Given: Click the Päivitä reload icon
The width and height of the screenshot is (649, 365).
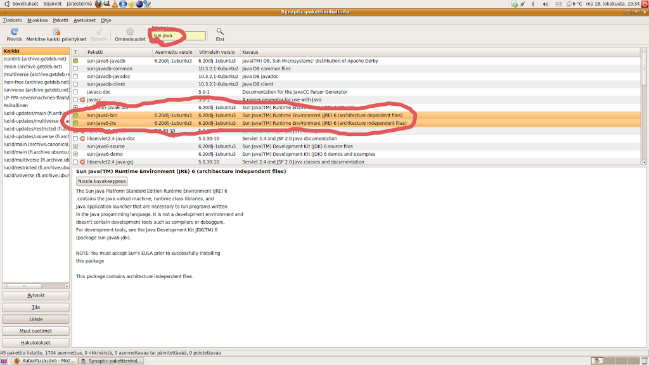Looking at the screenshot, I should point(14,32).
